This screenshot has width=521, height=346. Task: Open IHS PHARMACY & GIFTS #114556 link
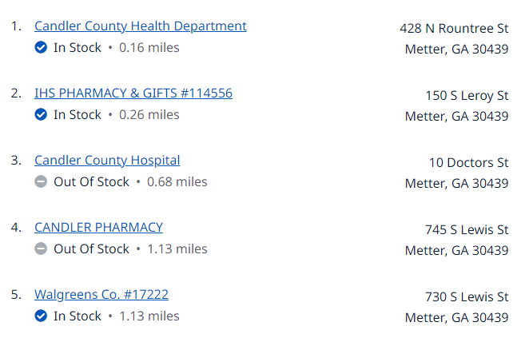point(133,93)
